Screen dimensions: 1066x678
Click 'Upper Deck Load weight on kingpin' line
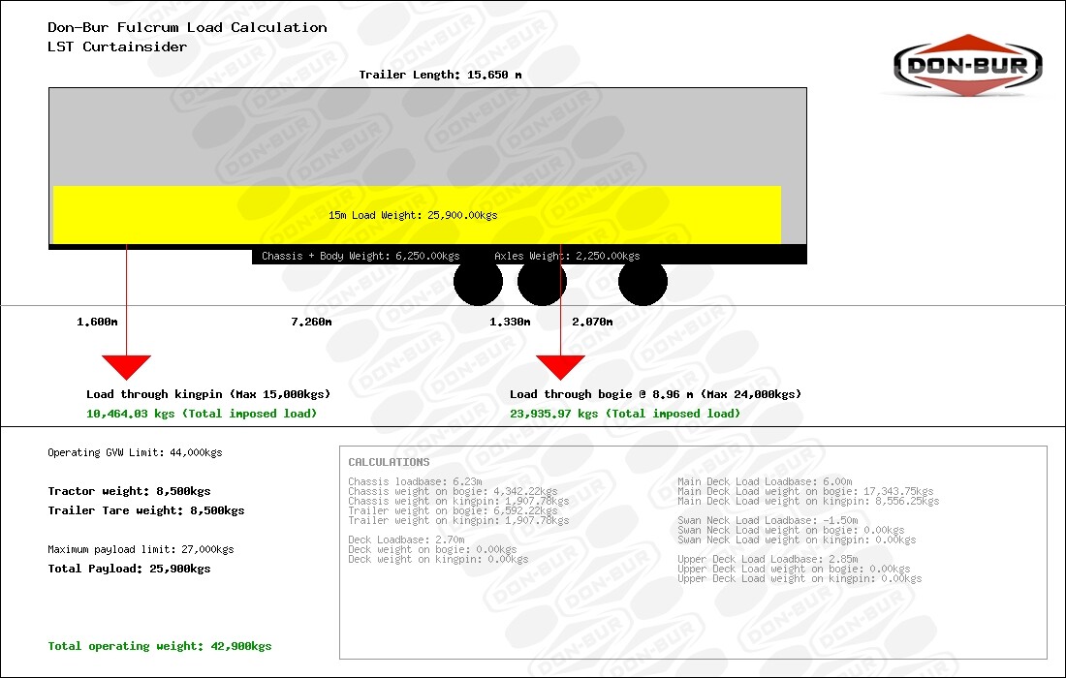coord(799,578)
